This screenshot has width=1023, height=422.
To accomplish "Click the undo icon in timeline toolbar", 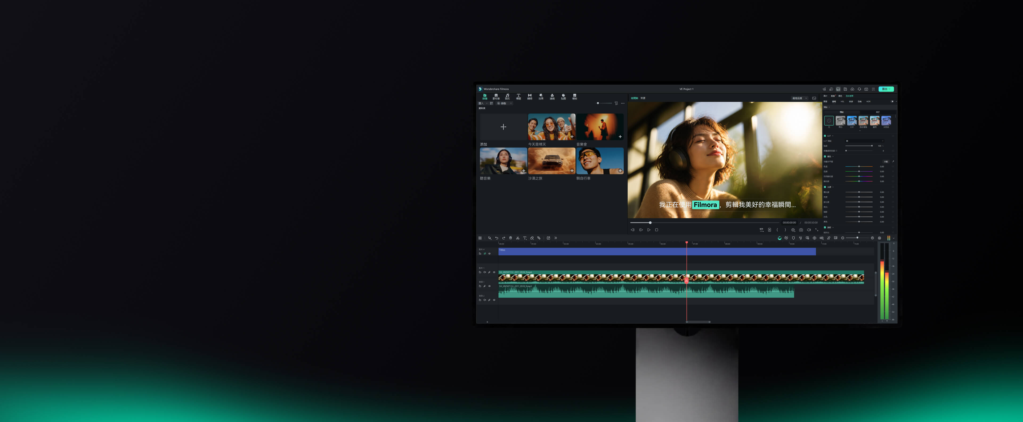I will click(496, 238).
